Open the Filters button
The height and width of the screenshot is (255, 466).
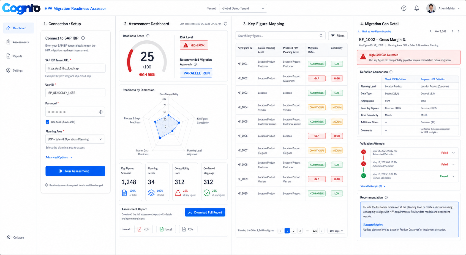point(338,36)
